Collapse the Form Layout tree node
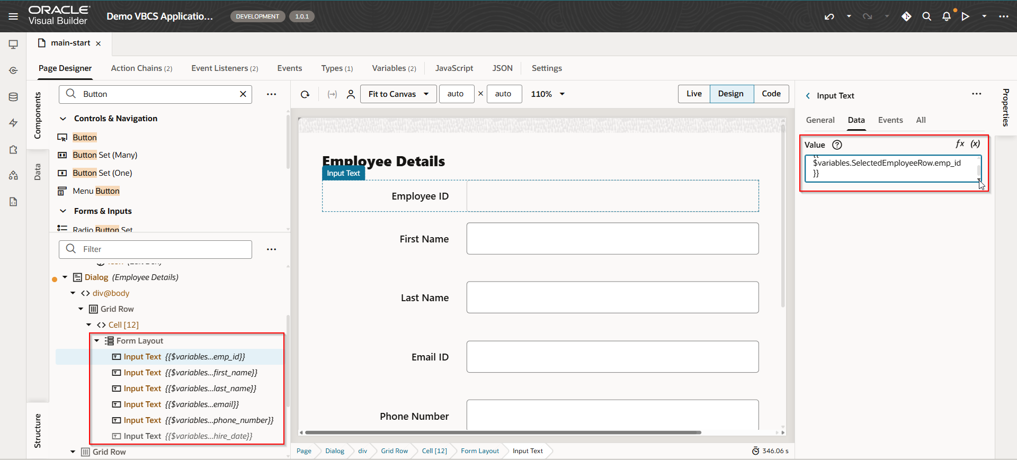 point(97,341)
